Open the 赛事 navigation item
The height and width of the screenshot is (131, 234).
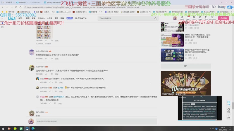[x=62, y=18]
